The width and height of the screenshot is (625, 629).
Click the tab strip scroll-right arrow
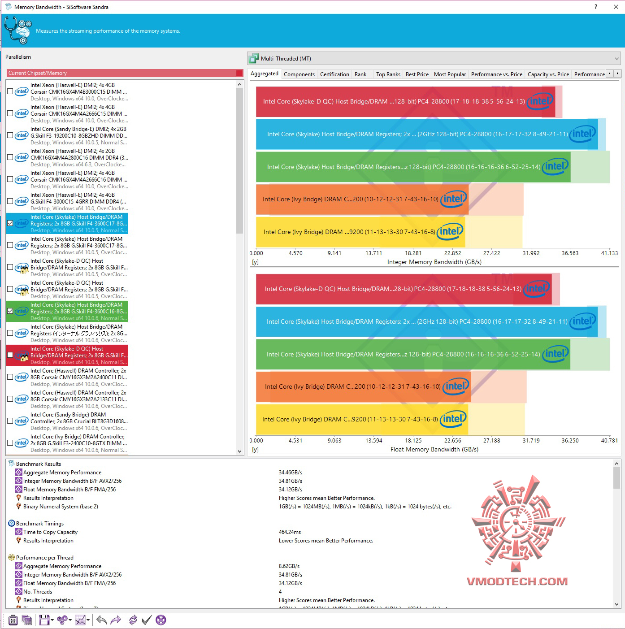pos(617,74)
